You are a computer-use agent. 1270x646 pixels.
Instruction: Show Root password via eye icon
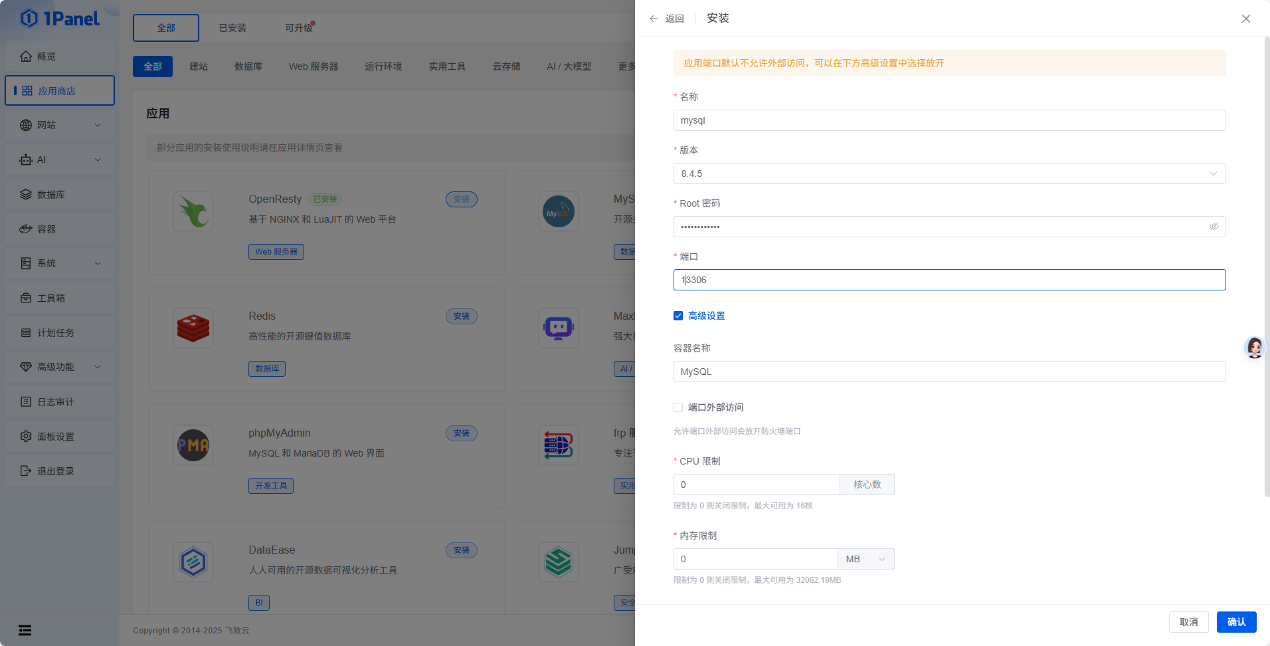(1214, 227)
